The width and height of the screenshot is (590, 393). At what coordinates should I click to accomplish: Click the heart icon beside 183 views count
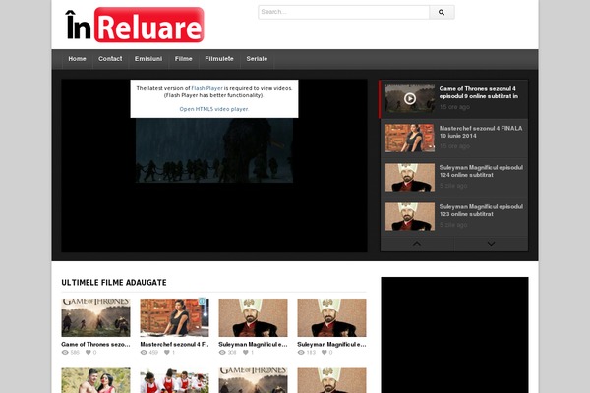324,353
